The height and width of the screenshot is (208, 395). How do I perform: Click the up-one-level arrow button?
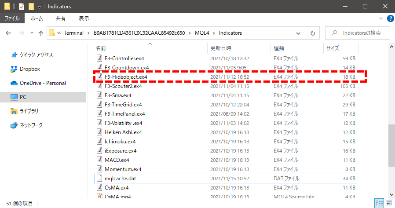tap(41, 33)
